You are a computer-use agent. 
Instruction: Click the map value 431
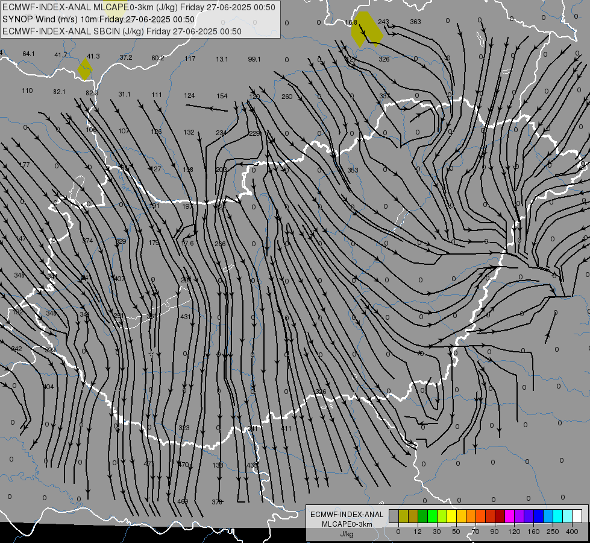click(186, 317)
